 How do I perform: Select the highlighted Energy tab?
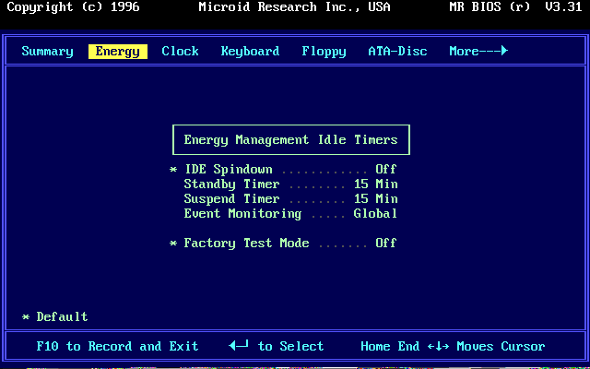[x=118, y=52]
